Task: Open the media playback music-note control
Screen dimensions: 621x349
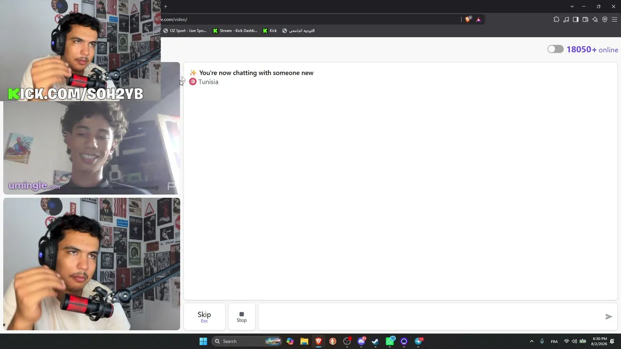Action: coord(566,19)
